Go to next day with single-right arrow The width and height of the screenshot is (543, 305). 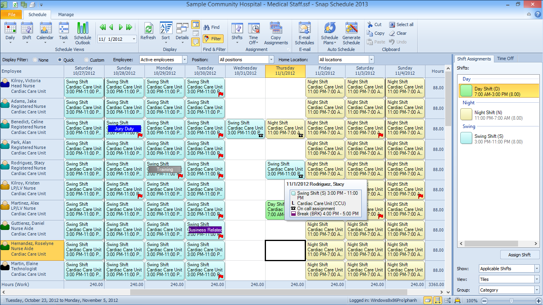[x=120, y=27]
